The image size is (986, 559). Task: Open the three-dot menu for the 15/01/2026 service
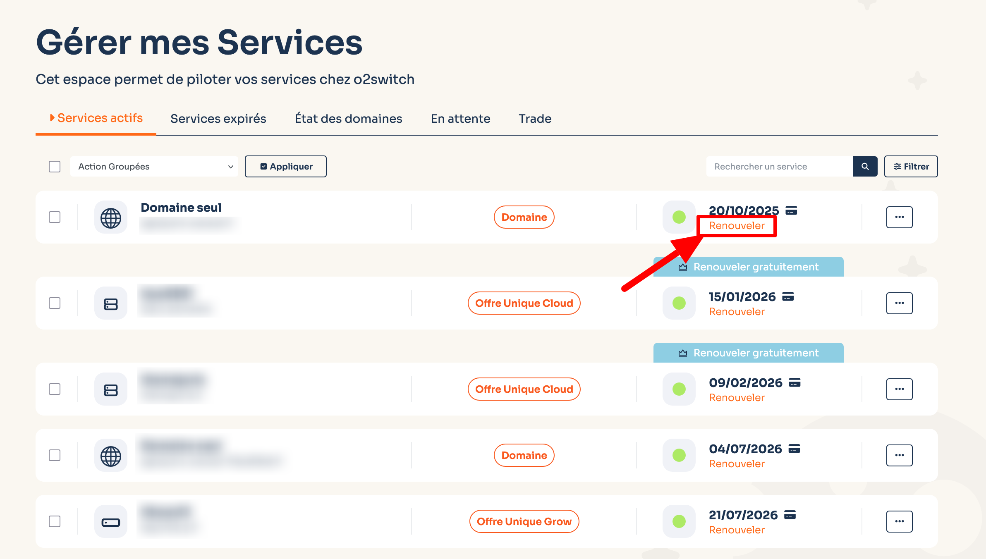coord(900,303)
